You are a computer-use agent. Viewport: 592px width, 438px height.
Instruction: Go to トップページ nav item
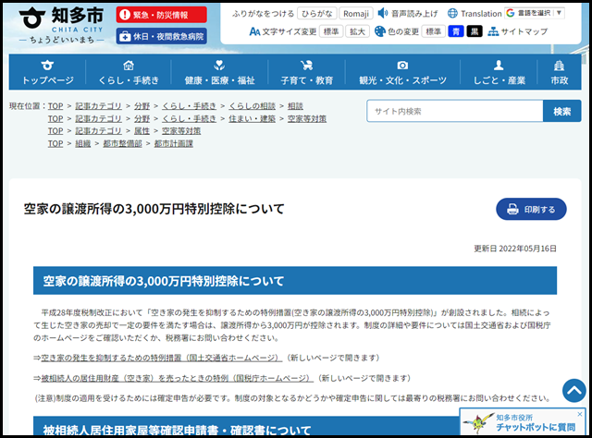tap(47, 72)
